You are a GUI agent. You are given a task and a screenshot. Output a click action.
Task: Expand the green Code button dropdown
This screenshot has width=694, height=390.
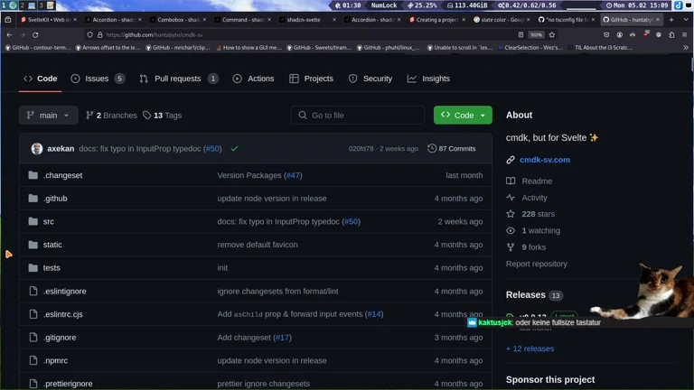pos(483,115)
